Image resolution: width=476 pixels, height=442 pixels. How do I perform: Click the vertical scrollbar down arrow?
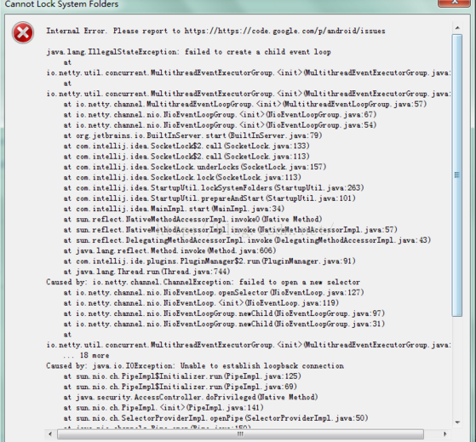click(457, 422)
